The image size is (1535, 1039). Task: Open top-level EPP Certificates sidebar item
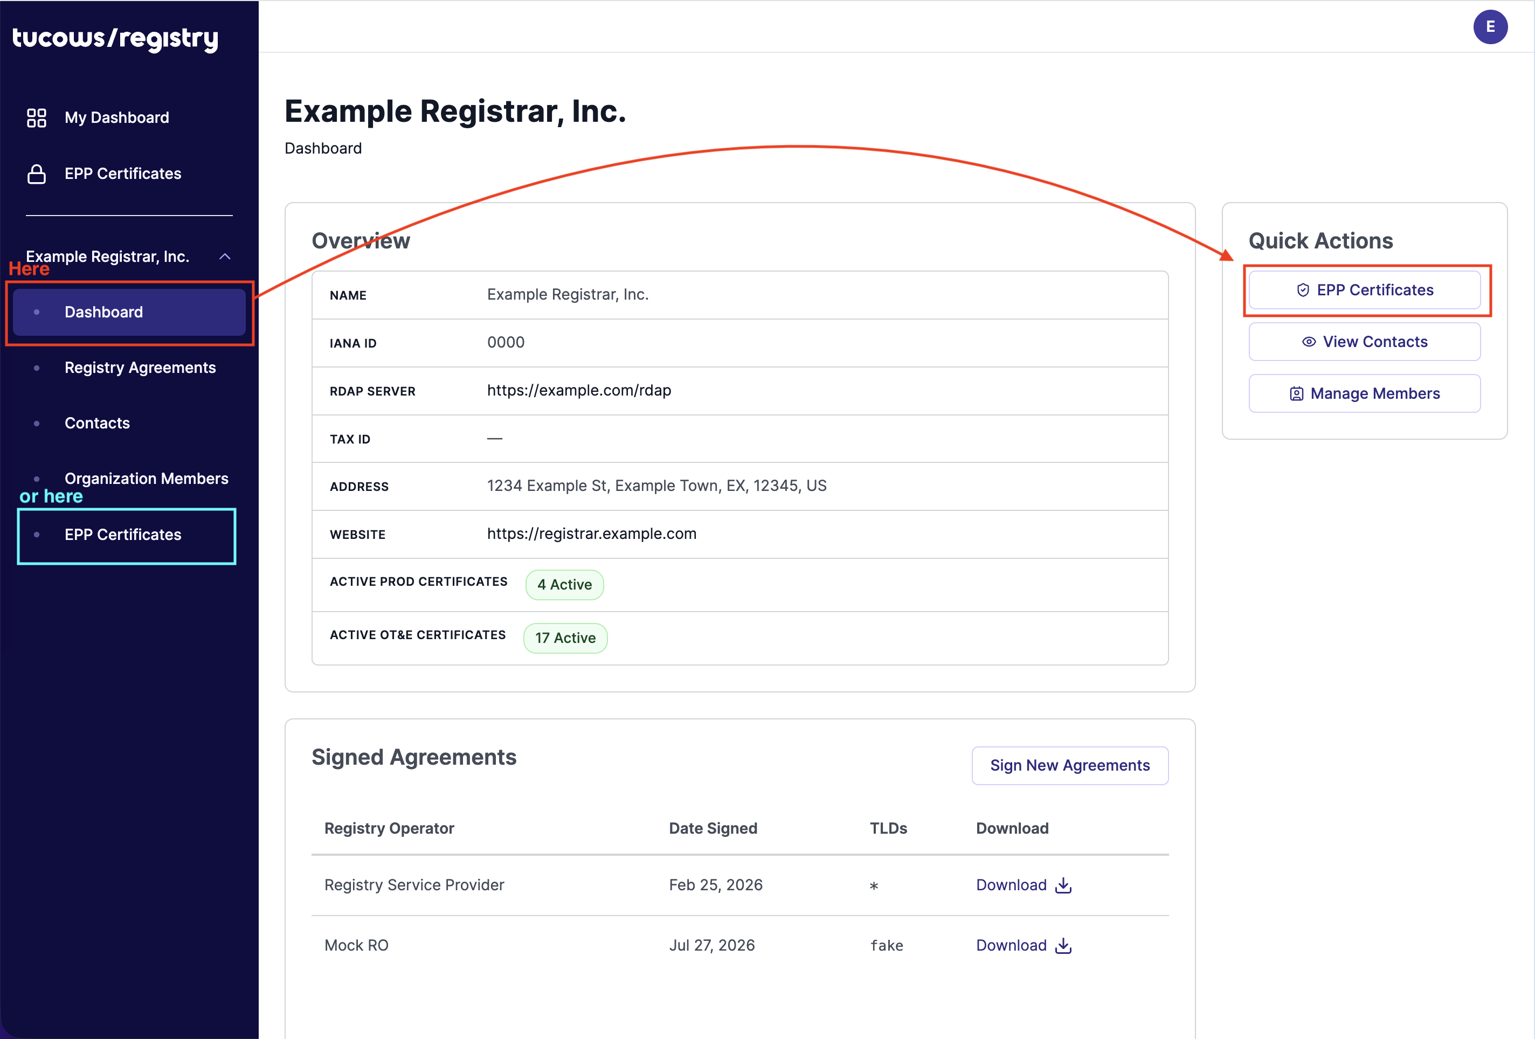123,174
